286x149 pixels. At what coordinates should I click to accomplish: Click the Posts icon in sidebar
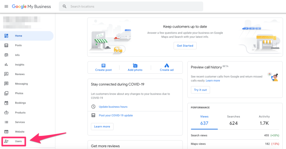click(6, 45)
